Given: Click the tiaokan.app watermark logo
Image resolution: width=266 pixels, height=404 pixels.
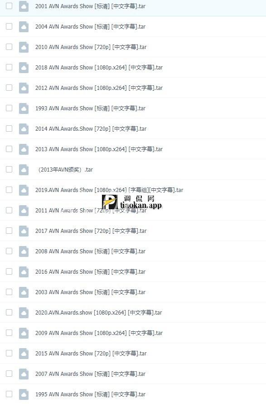Looking at the screenshot, I should pyautogui.click(x=132, y=202).
